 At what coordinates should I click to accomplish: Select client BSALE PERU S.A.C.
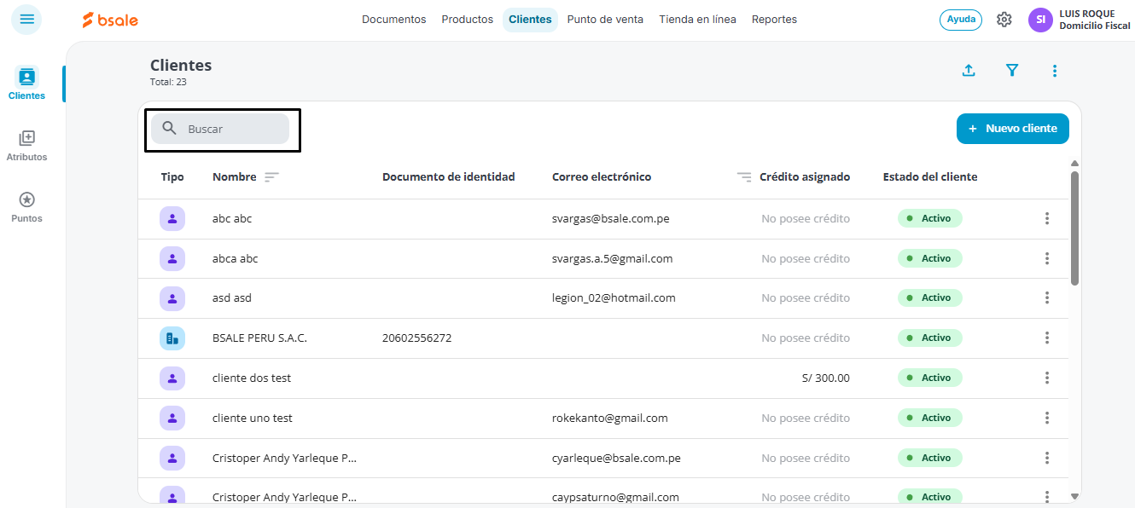click(259, 338)
